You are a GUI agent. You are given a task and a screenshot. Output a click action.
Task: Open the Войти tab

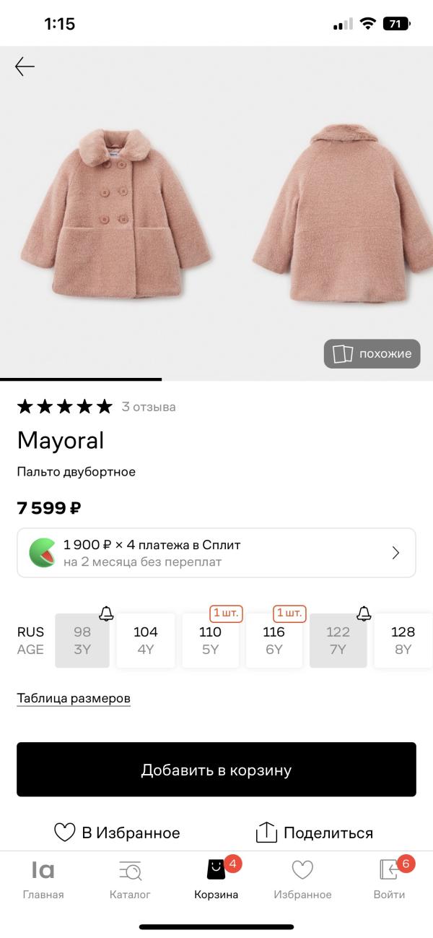[390, 878]
